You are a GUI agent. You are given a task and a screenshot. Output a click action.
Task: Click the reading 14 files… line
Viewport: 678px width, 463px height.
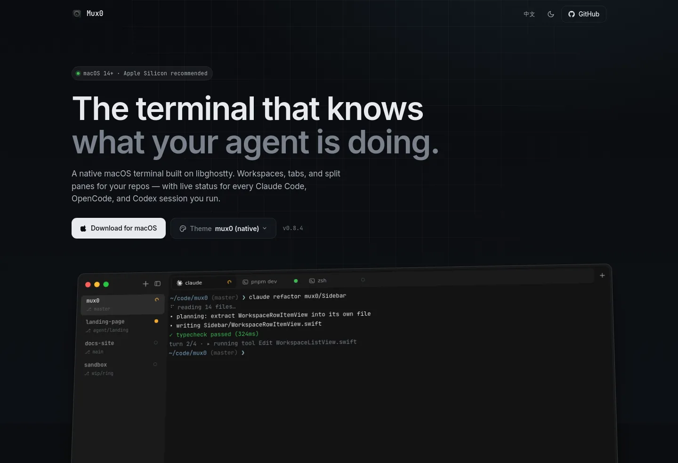[203, 307]
